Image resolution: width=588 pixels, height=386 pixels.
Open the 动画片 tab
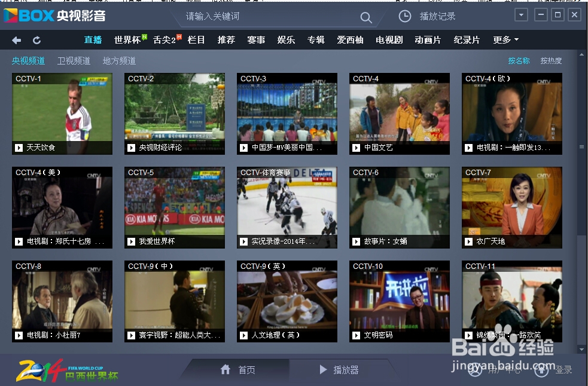pos(428,39)
